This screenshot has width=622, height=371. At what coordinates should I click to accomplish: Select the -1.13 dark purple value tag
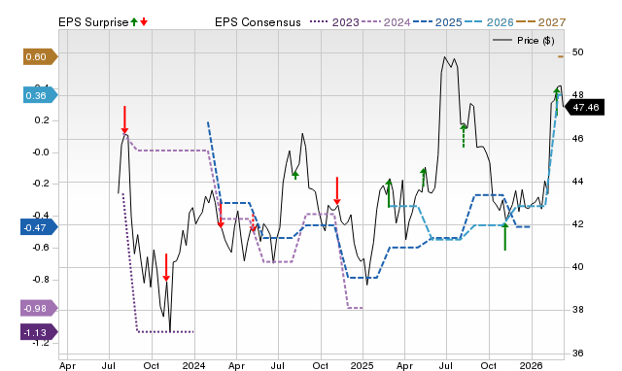39,332
